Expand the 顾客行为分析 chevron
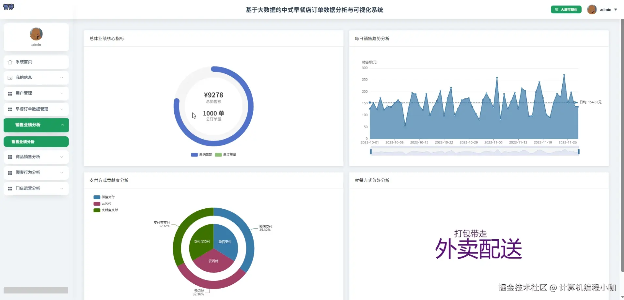 tap(62, 172)
